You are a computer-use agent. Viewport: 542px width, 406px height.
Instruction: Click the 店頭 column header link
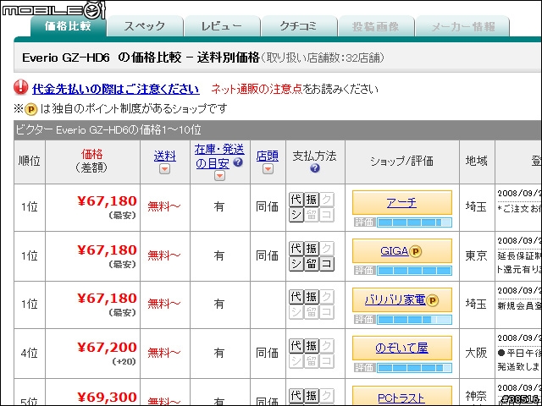coord(268,156)
